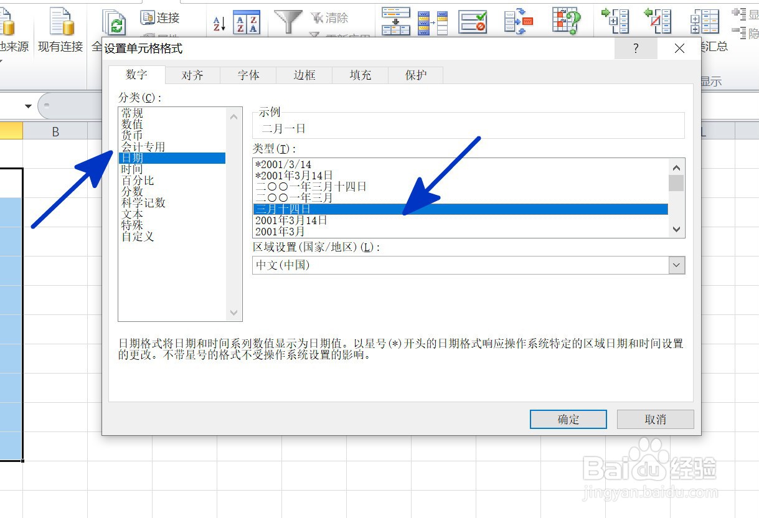Select column B header in the worksheet
Screen dimensions: 759x518
point(55,131)
